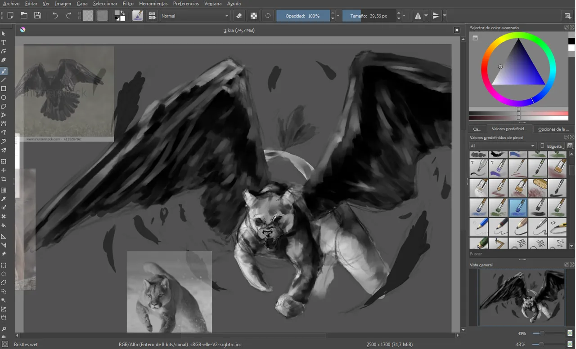Open the Archivo menu
This screenshot has height=349, width=576.
click(x=11, y=4)
